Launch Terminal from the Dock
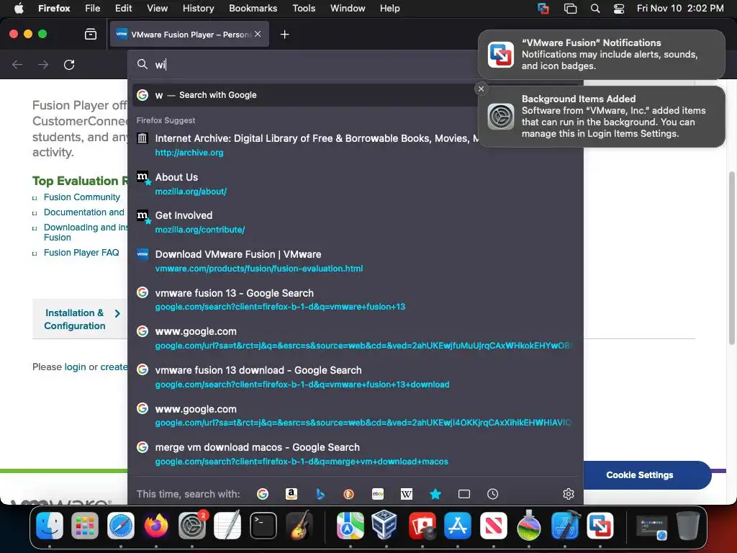This screenshot has width=737, height=553. pyautogui.click(x=263, y=525)
